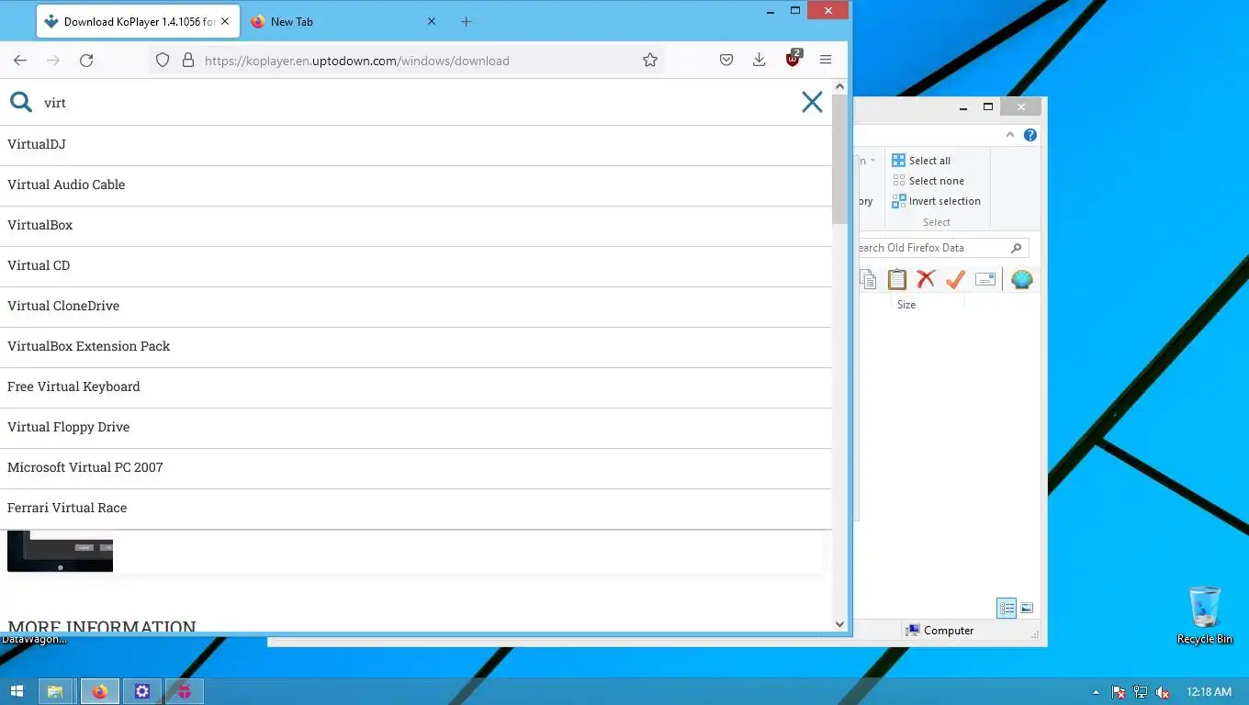1249x705 pixels.
Task: Click the Size column header
Action: 928,305
